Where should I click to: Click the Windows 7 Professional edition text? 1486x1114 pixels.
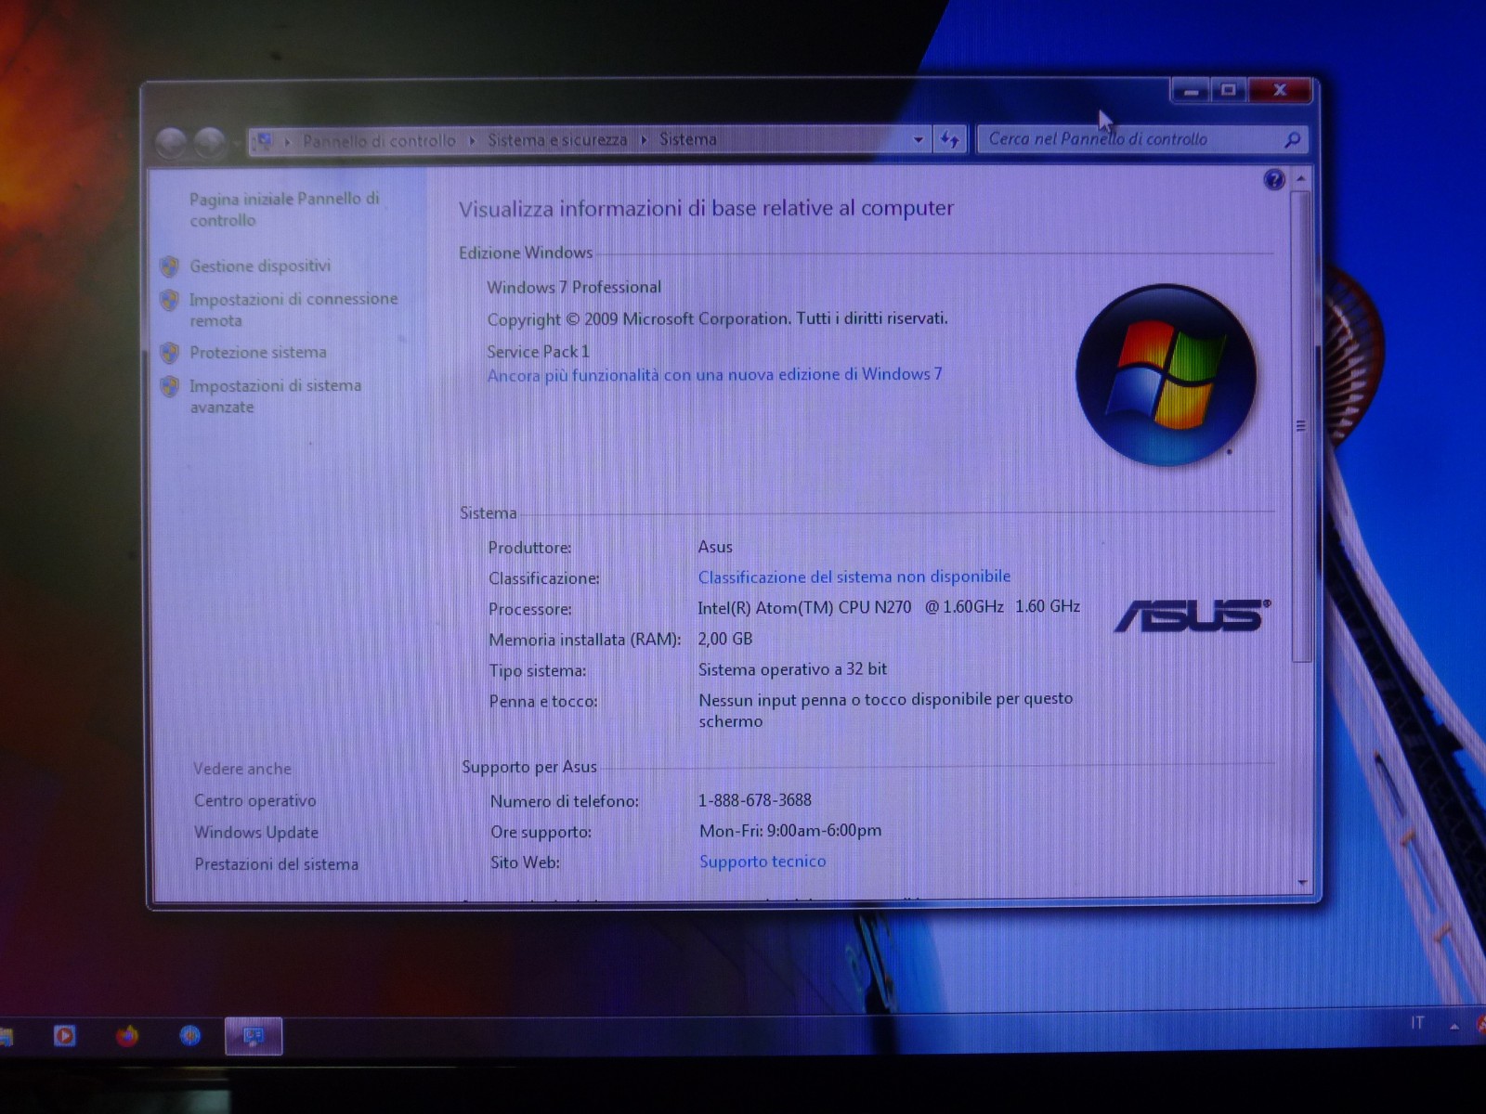coord(574,288)
